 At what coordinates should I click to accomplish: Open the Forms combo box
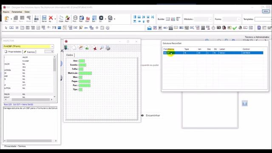pos(231,19)
